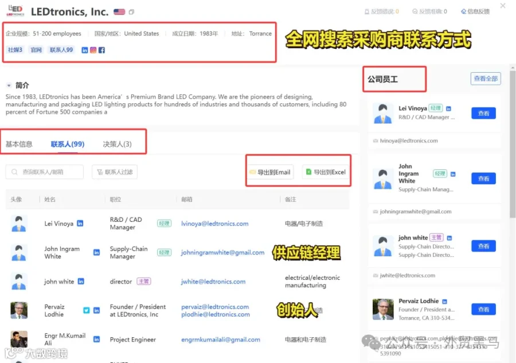Select the 联系人(99) tab
516x363 pixels.
pos(68,144)
